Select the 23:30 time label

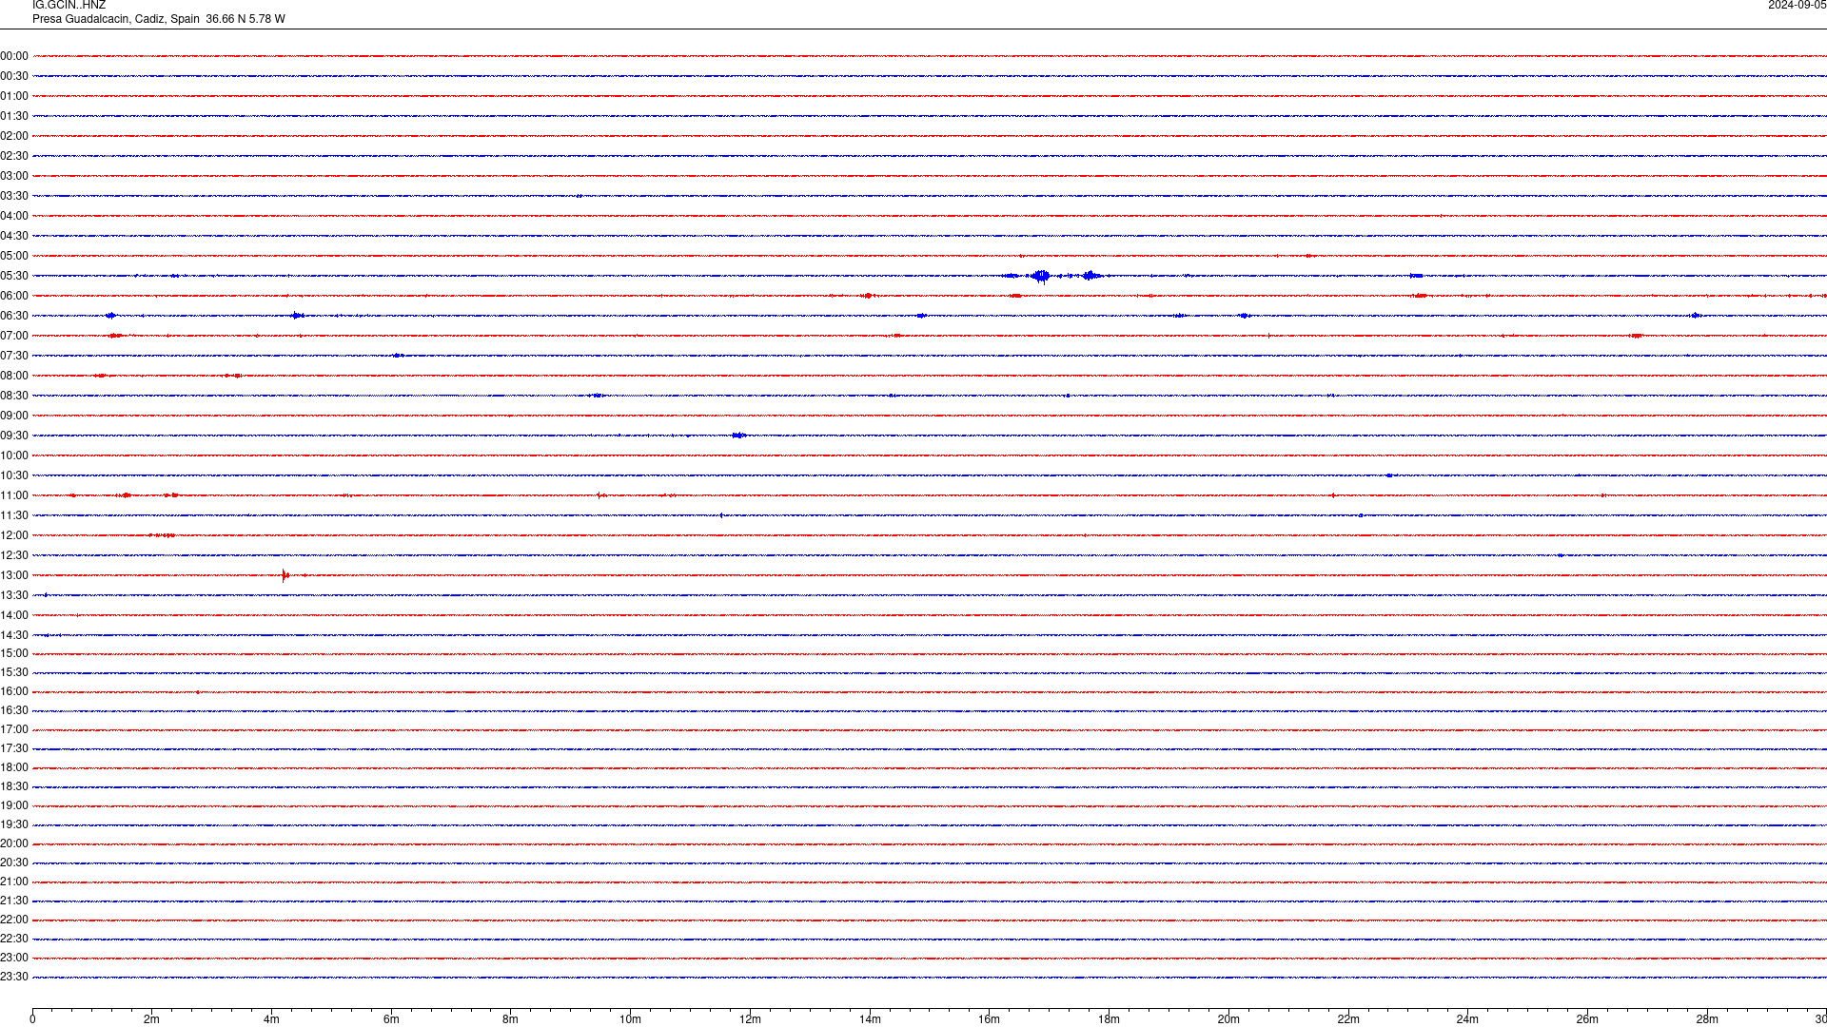tap(14, 977)
